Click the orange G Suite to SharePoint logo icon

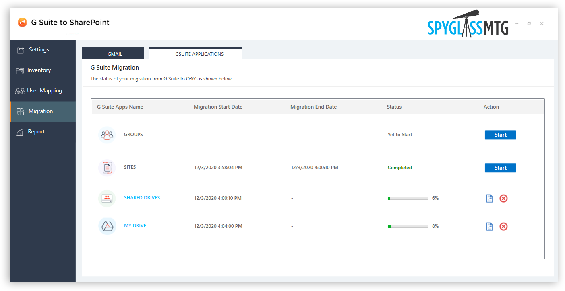[22, 23]
